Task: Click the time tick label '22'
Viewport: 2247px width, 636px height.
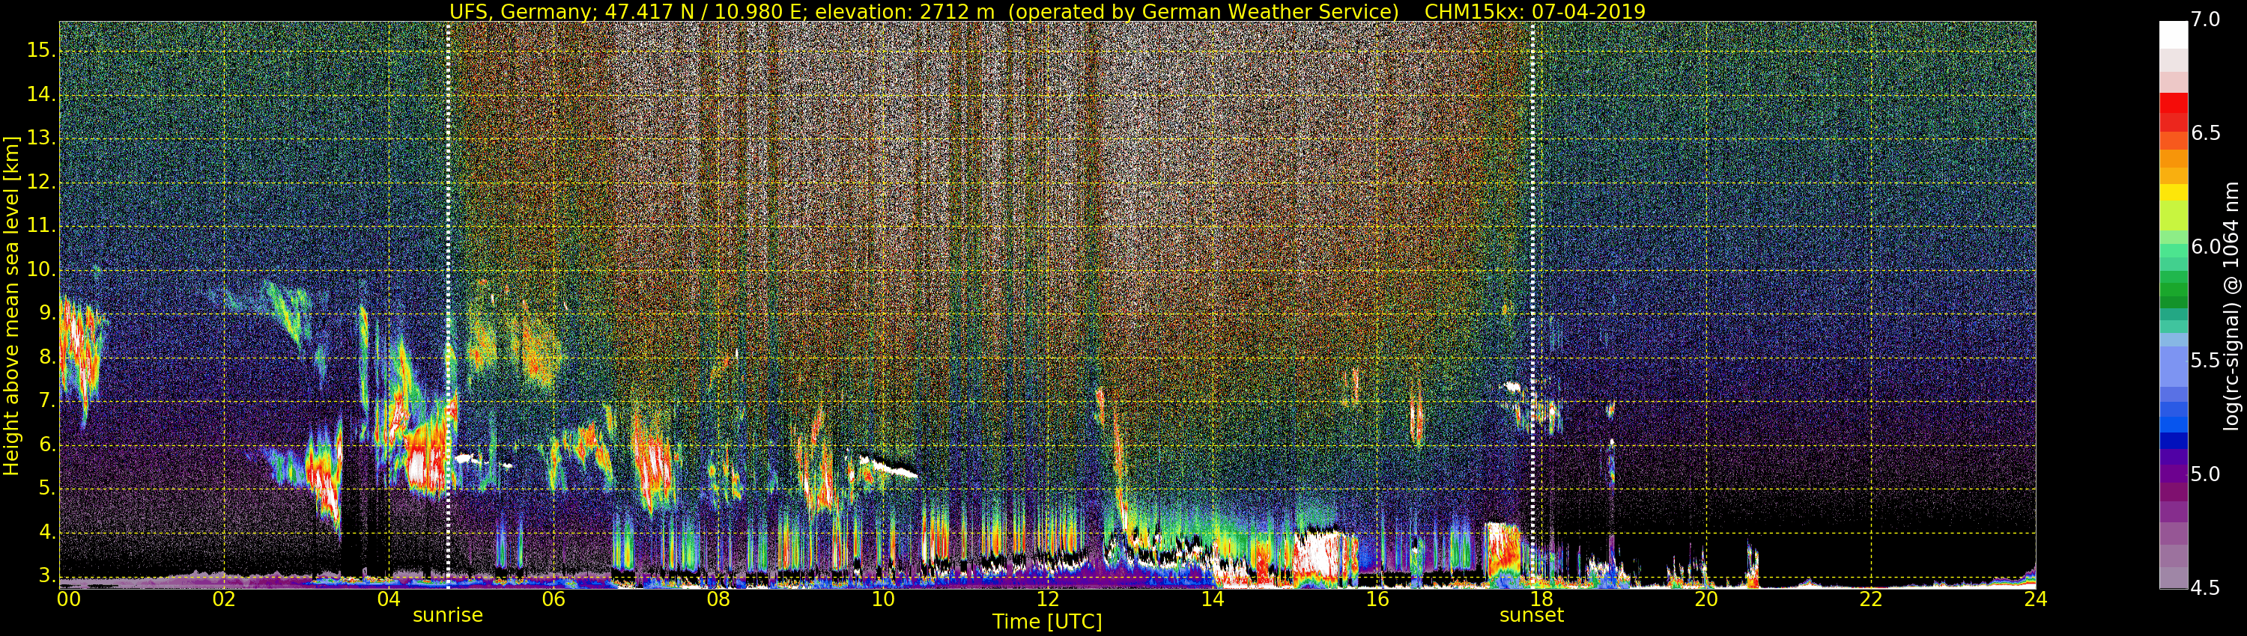Action: (1871, 599)
